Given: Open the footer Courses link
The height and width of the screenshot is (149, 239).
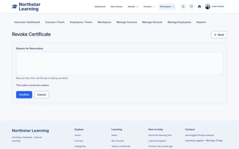Looking at the screenshot, I should (x=79, y=141).
